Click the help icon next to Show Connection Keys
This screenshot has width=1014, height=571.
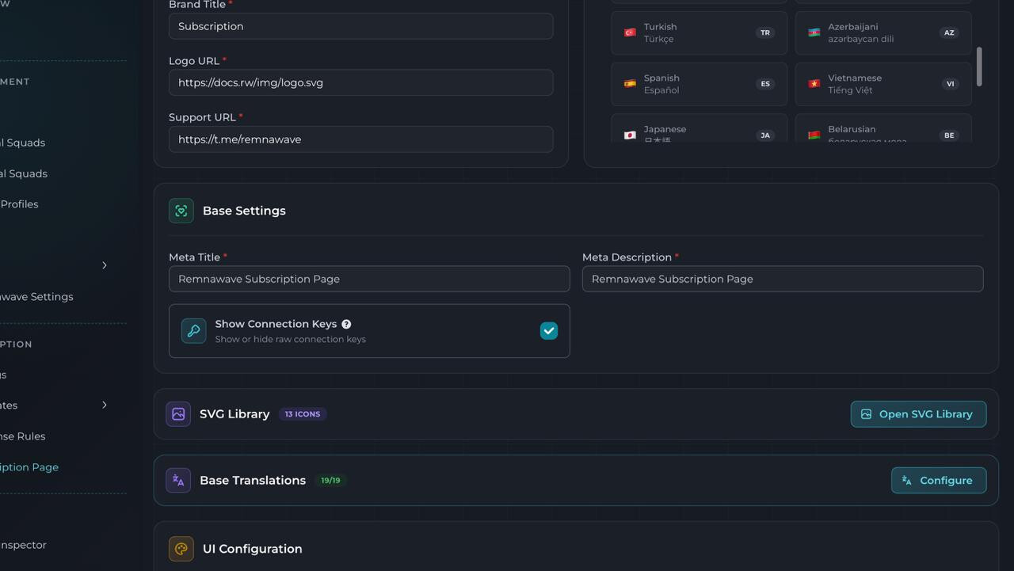tap(346, 324)
